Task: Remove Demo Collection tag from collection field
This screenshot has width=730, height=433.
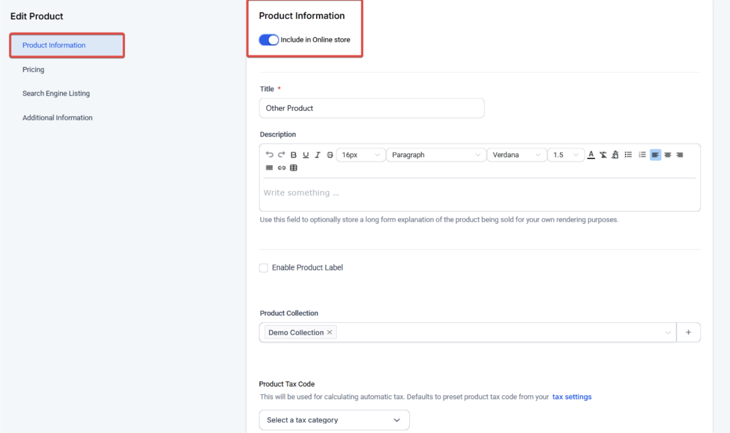Action: [330, 332]
